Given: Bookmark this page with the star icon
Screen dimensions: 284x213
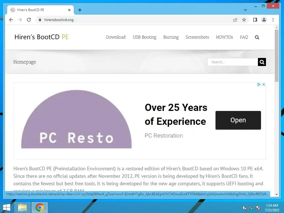Looking at the screenshot, I should tap(244, 20).
